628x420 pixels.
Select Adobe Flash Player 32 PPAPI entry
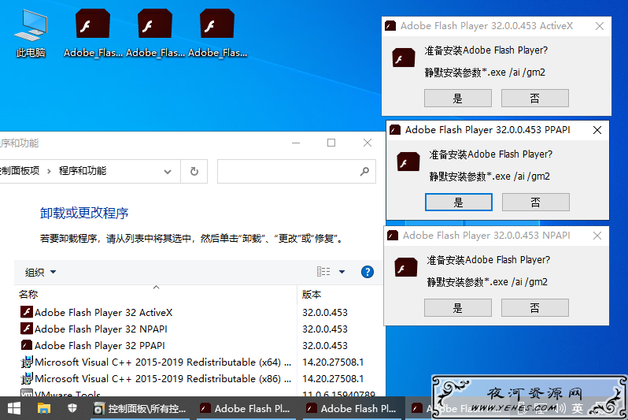coord(99,345)
